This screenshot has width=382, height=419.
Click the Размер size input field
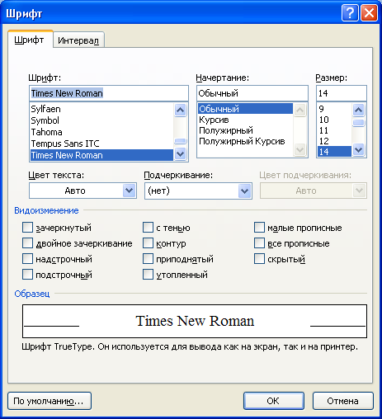point(342,93)
